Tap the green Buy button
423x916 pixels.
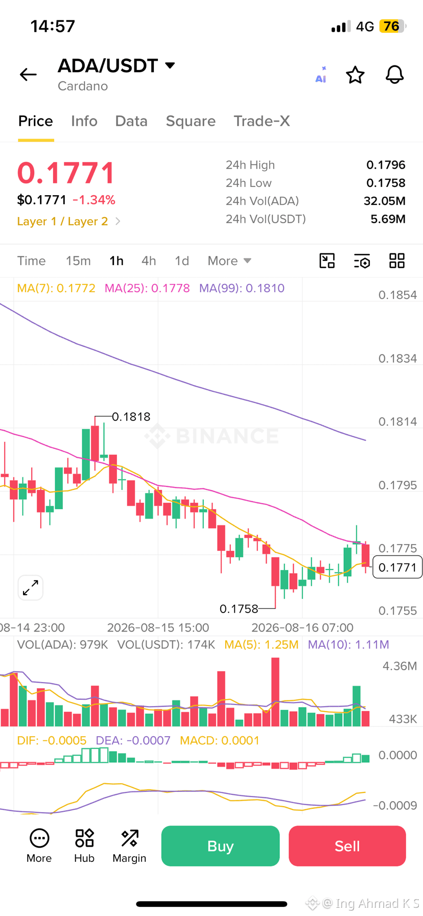point(220,846)
